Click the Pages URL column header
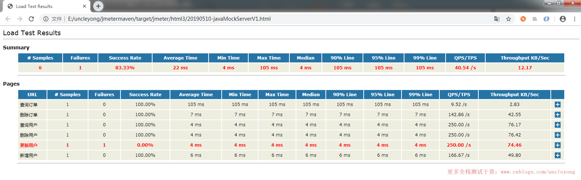The image size is (581, 180). 32,94
